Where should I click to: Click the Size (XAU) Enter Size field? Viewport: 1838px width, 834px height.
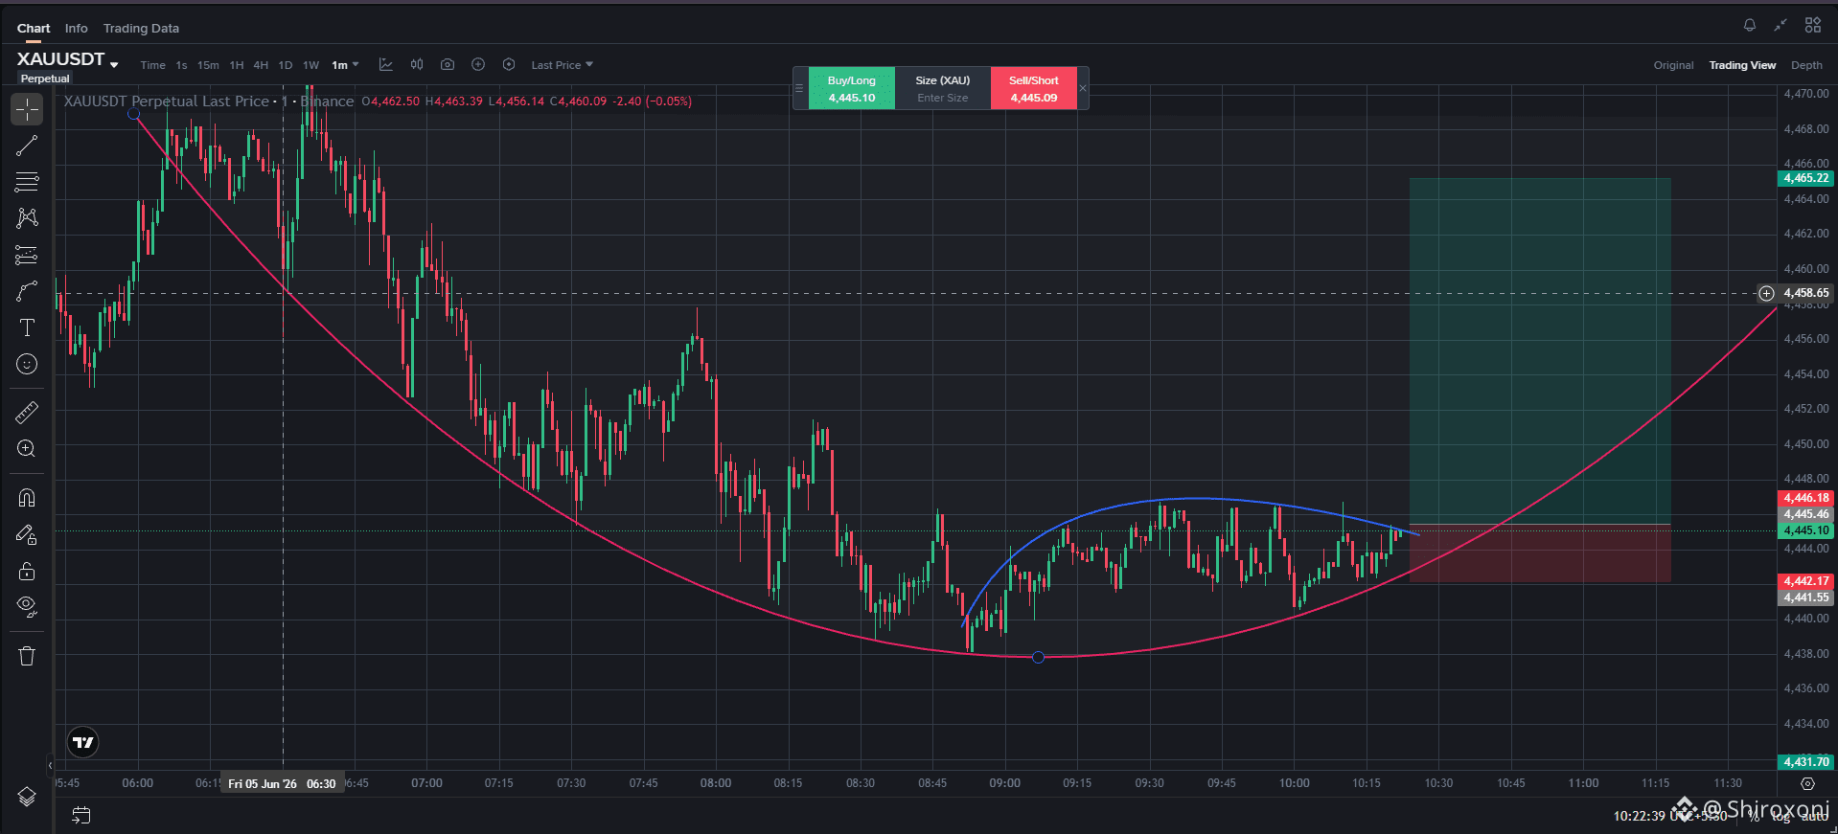coord(942,98)
